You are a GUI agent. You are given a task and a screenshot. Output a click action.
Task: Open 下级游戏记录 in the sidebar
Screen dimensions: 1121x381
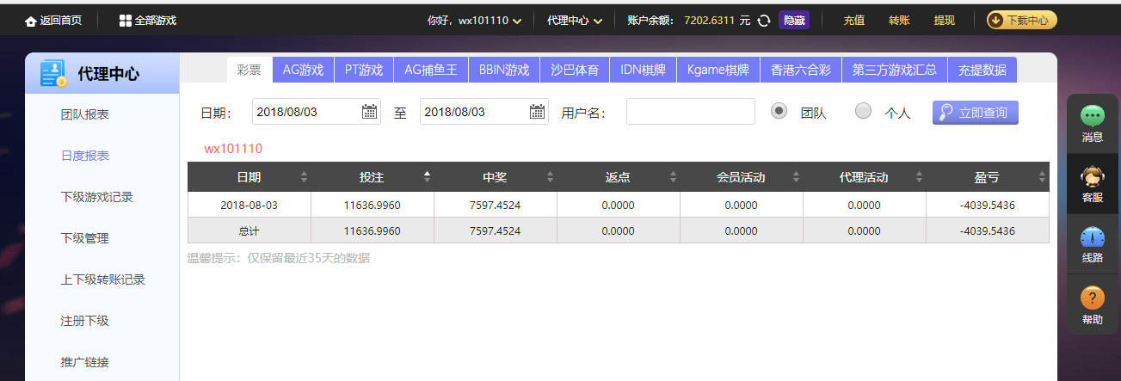click(x=96, y=197)
